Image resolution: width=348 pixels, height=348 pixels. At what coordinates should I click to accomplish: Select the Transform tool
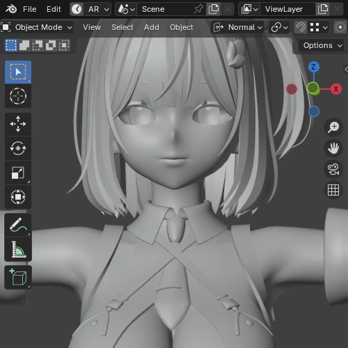pos(18,197)
